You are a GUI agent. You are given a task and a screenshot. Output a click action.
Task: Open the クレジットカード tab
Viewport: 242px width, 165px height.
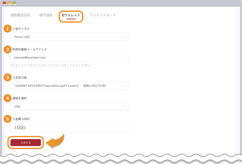pyautogui.click(x=103, y=15)
